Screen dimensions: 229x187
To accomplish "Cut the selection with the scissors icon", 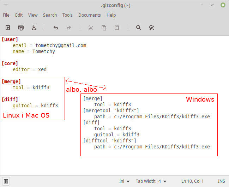I will [91, 28].
